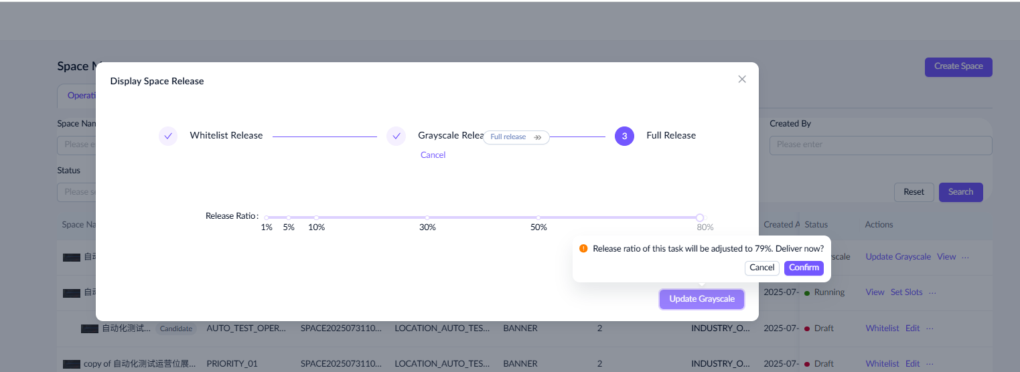1020x372 pixels.
Task: Set release ratio slider to 10%
Action: pos(316,217)
